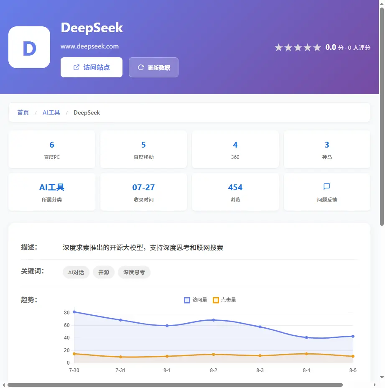Rate with the first star
The height and width of the screenshot is (388, 385).
pos(278,47)
